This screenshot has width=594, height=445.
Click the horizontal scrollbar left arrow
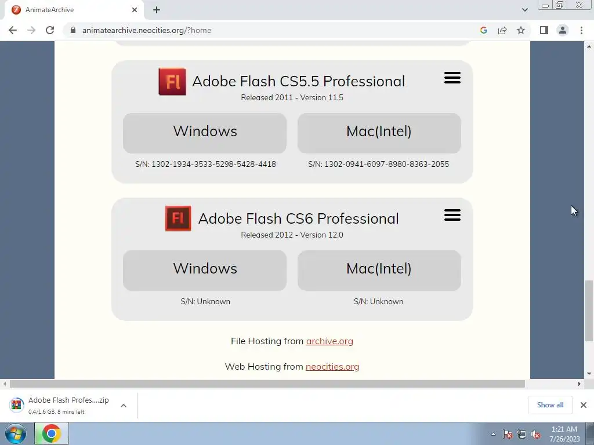click(5, 384)
